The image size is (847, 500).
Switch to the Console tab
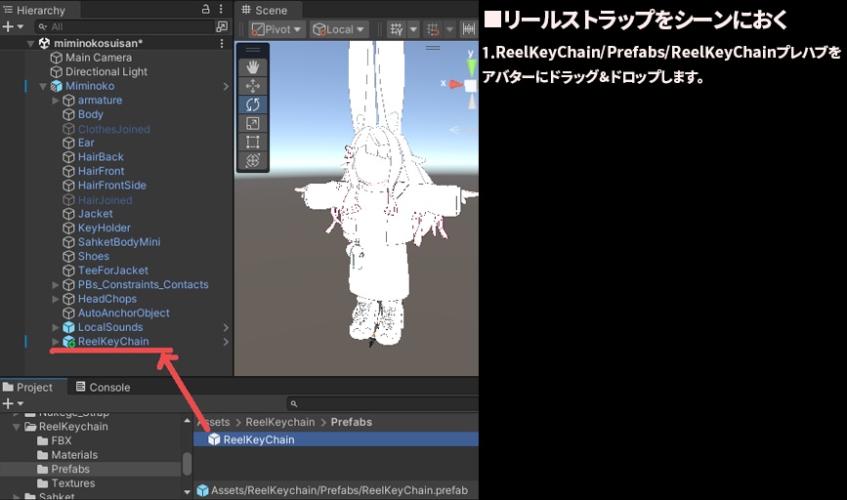point(104,387)
